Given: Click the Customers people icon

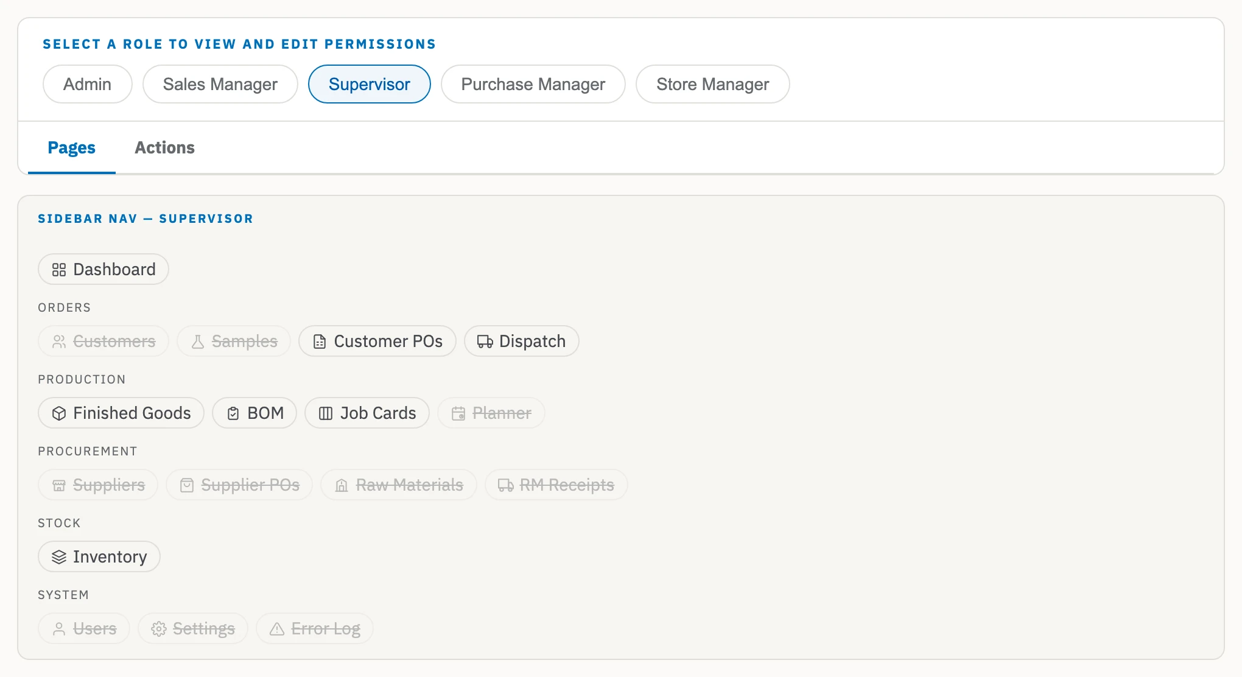Looking at the screenshot, I should pos(59,342).
